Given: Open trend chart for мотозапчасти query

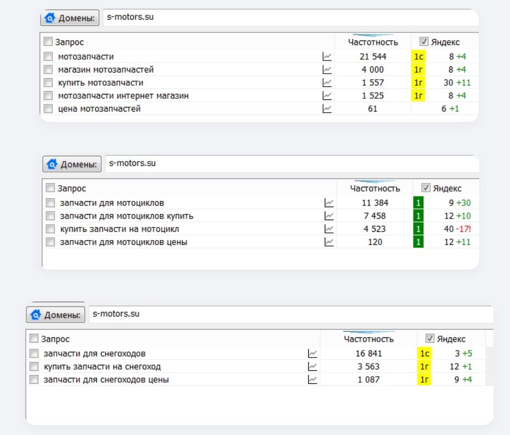Looking at the screenshot, I should coord(327,57).
